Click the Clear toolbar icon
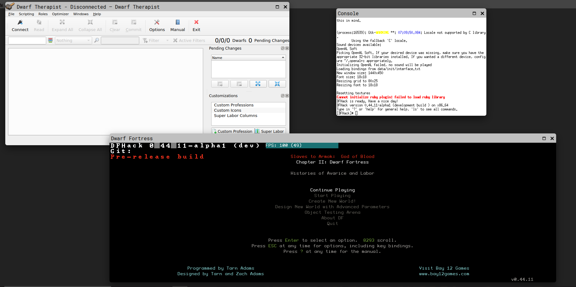The width and height of the screenshot is (576, 287). click(x=115, y=22)
